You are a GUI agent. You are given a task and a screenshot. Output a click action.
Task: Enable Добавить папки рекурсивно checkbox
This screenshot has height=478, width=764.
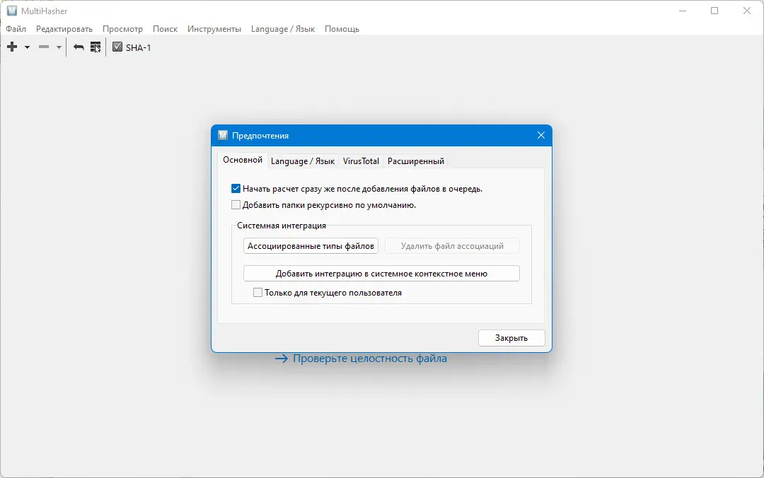click(236, 205)
